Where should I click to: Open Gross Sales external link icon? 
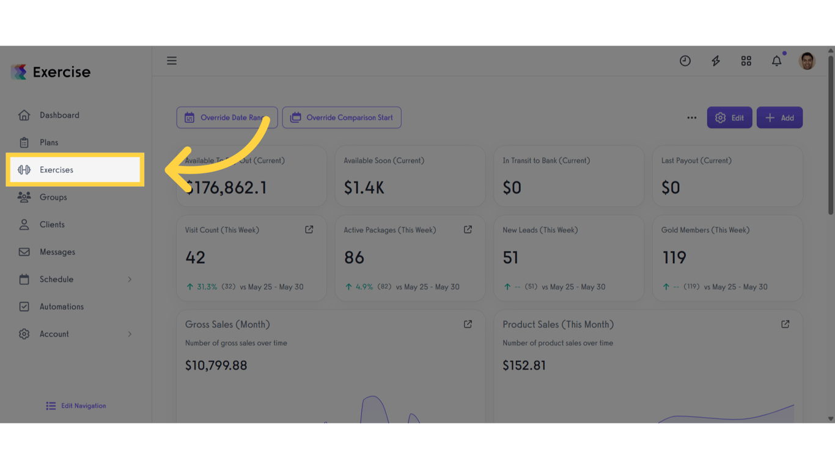coord(468,324)
